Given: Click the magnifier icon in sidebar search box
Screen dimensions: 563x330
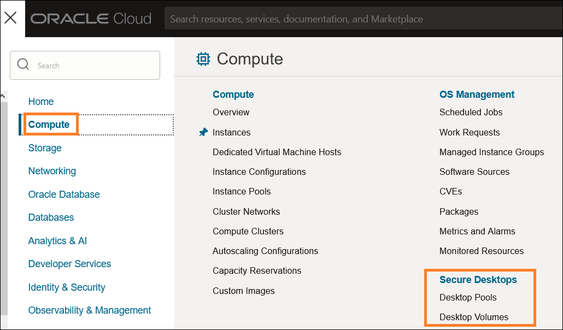Looking at the screenshot, I should pyautogui.click(x=23, y=64).
